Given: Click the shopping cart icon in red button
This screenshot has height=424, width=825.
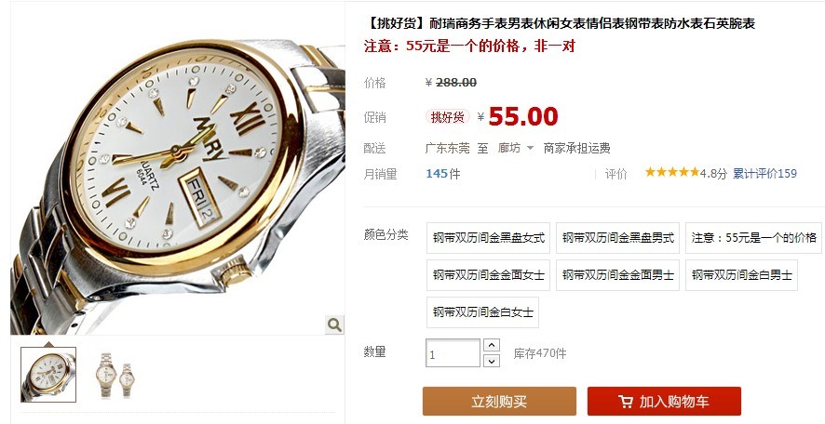Looking at the screenshot, I should [626, 402].
